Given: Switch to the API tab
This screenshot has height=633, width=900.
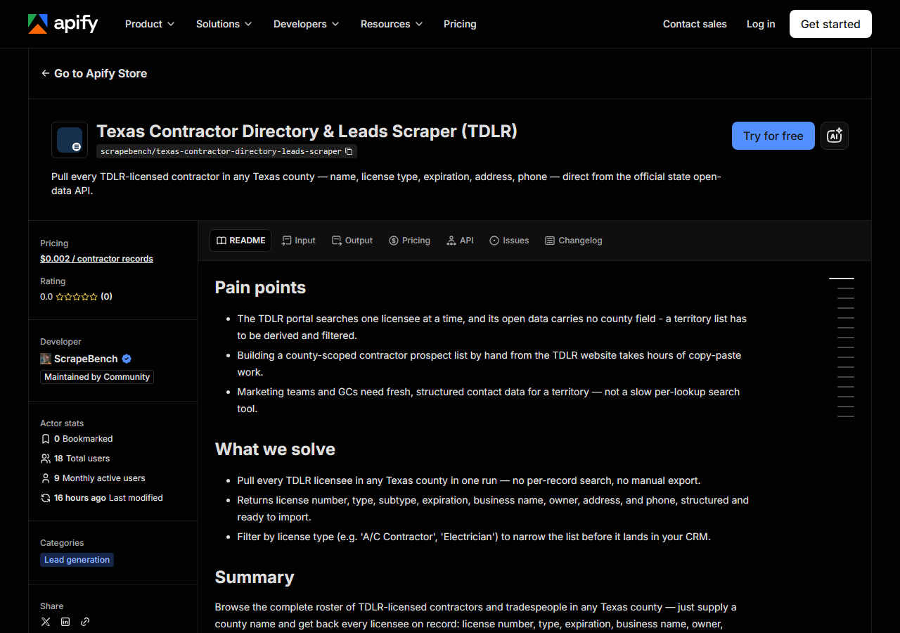Looking at the screenshot, I should tap(460, 241).
